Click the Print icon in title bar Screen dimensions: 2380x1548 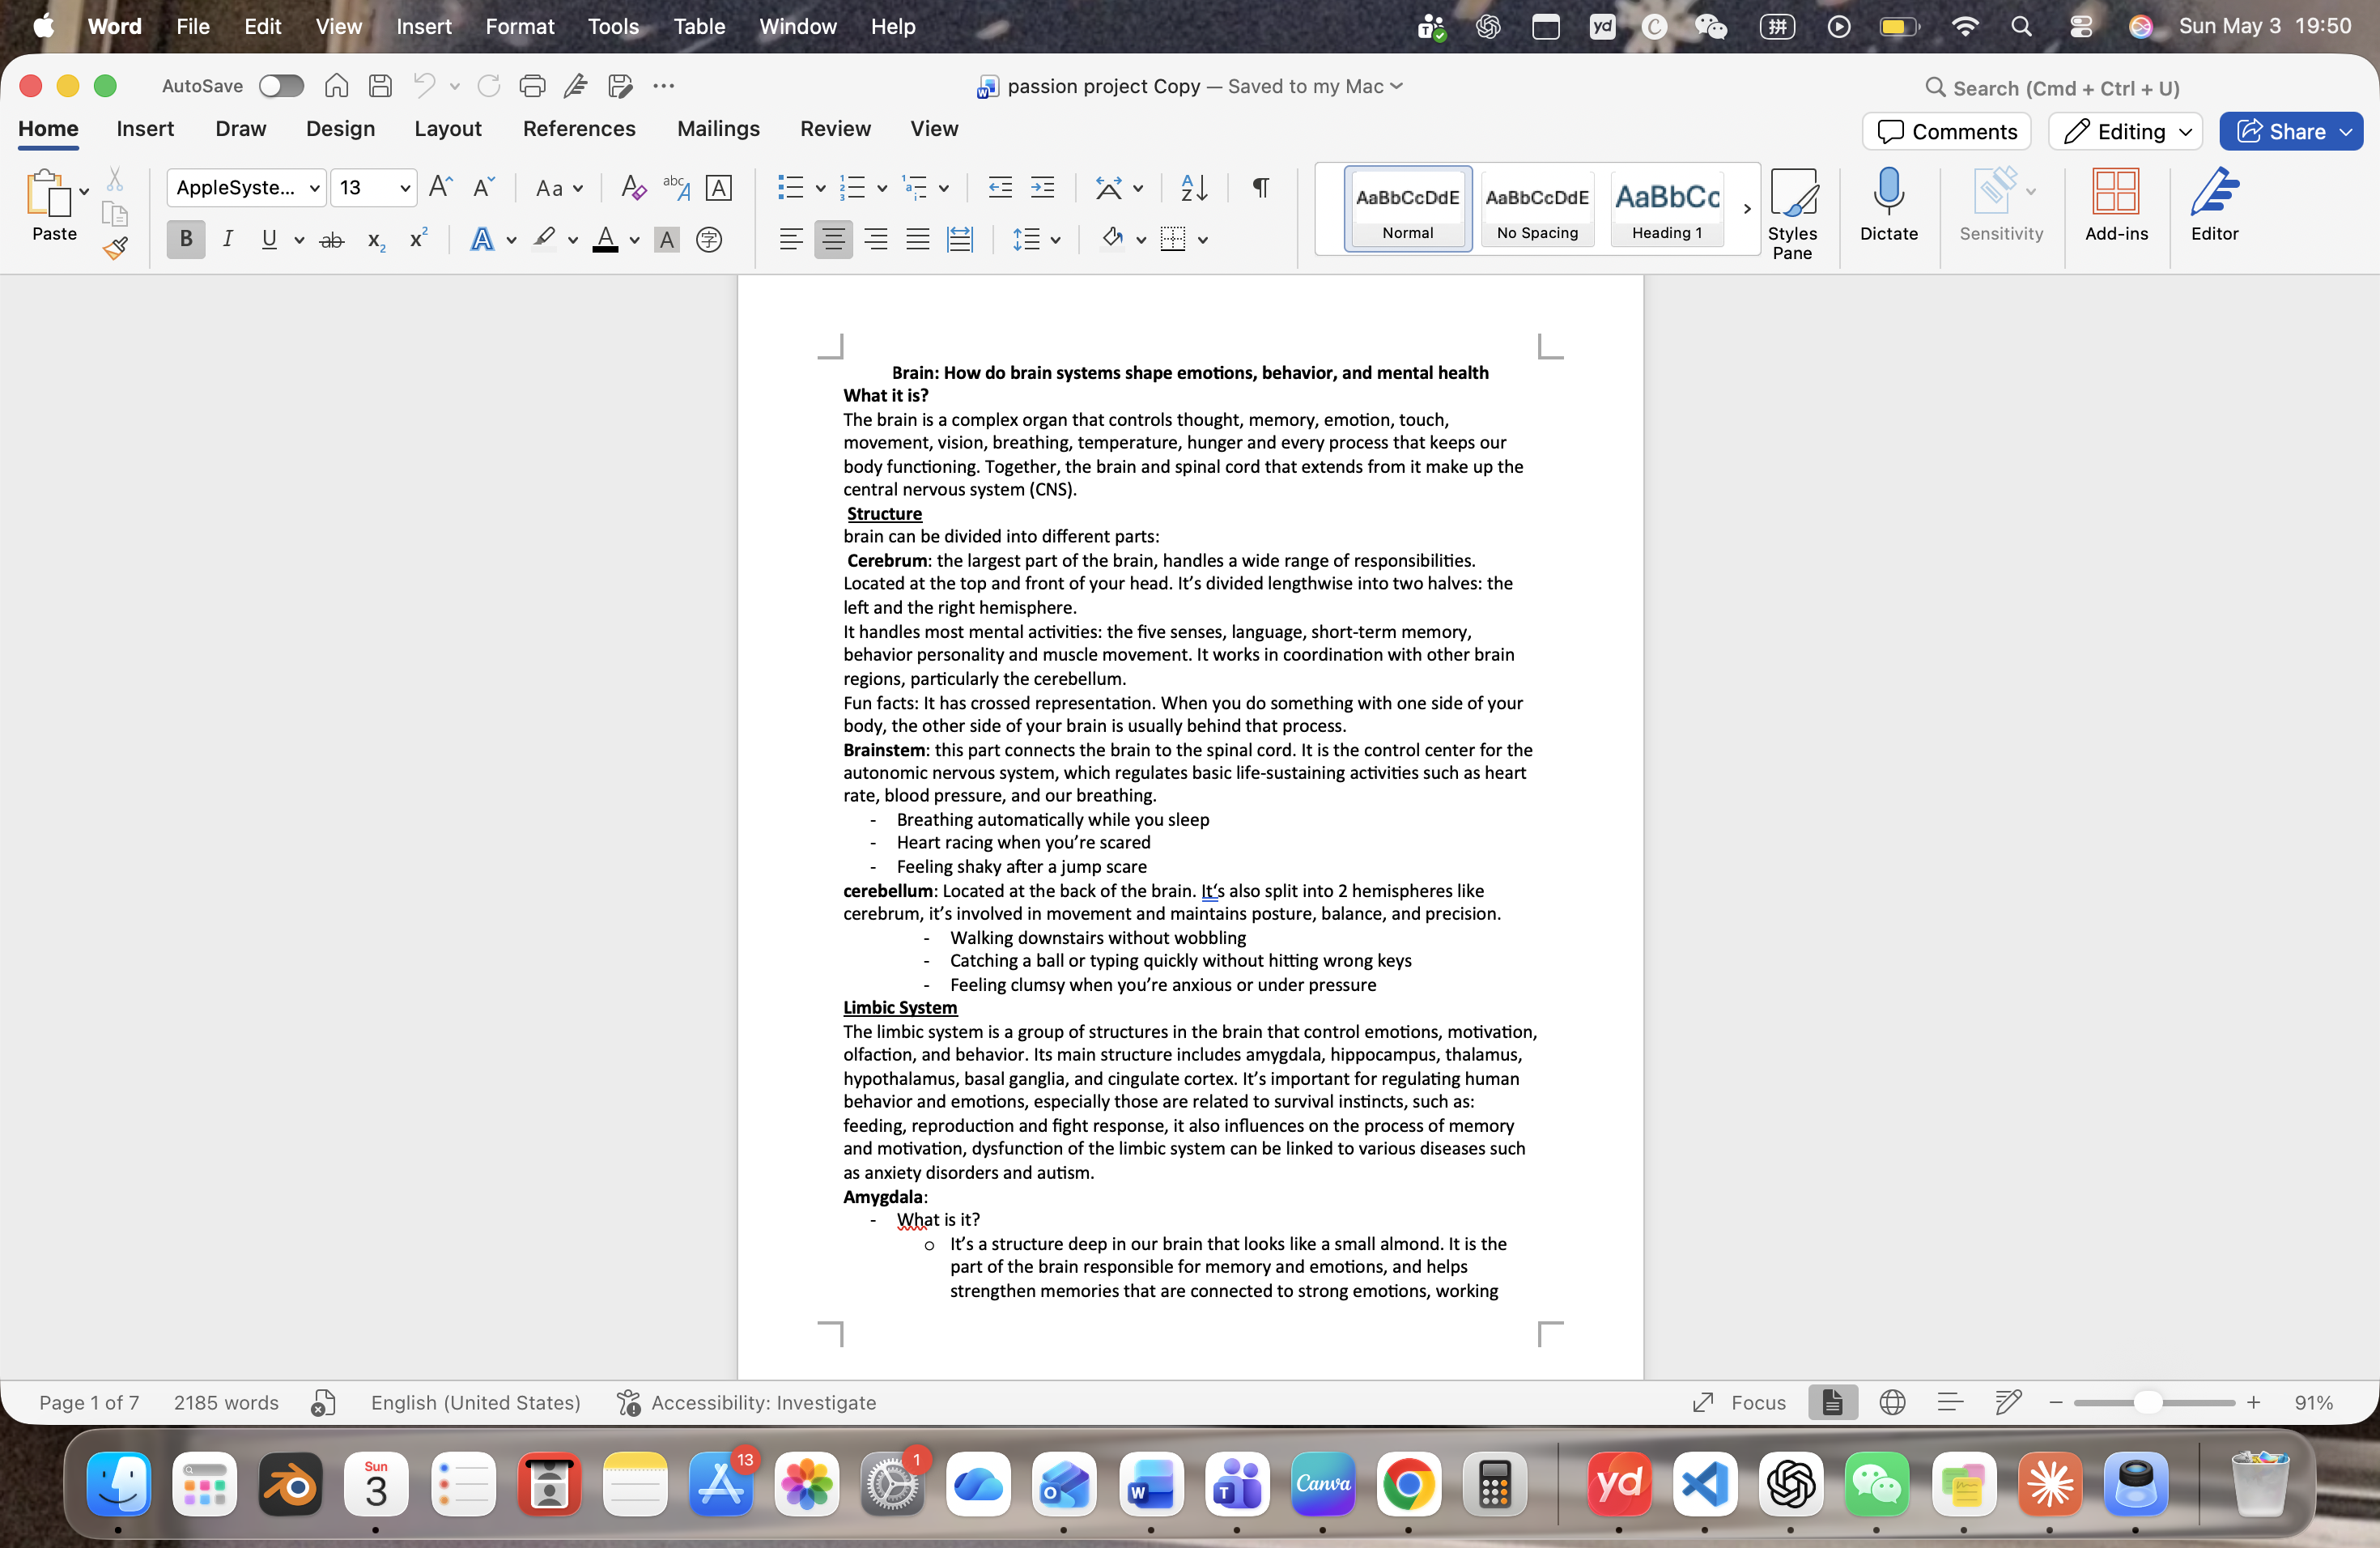pos(532,86)
